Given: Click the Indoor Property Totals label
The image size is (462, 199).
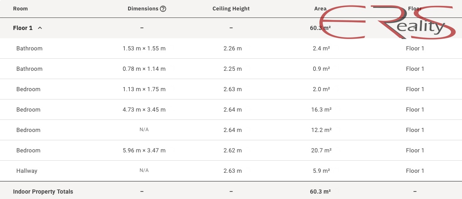Looking at the screenshot, I should [x=43, y=192].
